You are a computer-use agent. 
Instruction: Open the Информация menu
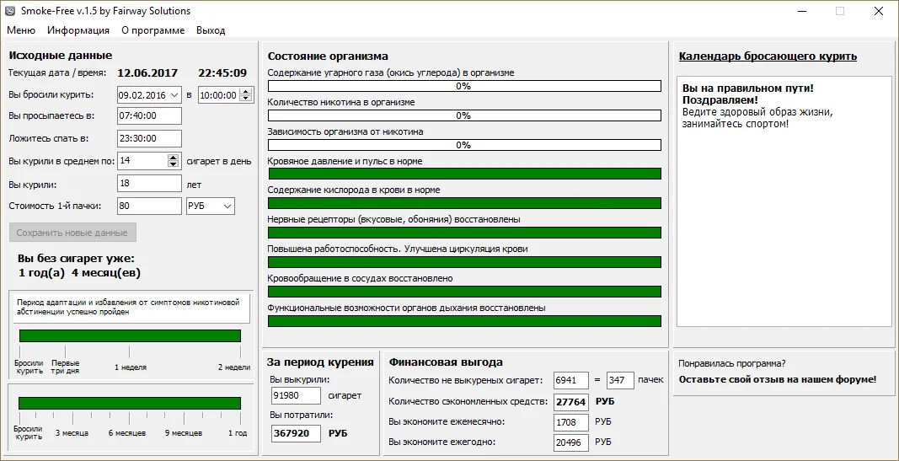click(x=78, y=30)
